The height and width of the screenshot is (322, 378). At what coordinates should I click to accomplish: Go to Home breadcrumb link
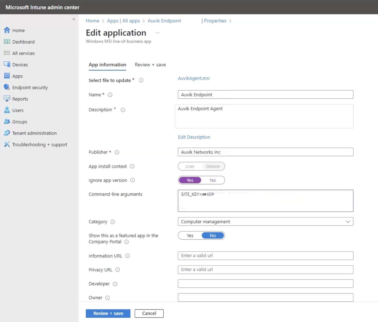click(x=92, y=21)
